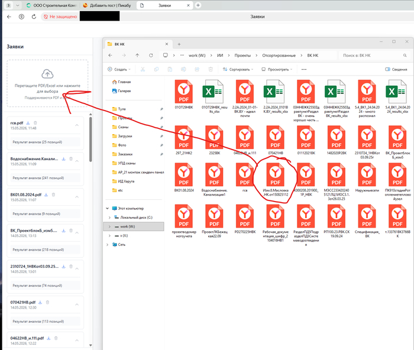Select the Спецификация_ВК PDF file
The image size is (414, 350).
[367, 221]
